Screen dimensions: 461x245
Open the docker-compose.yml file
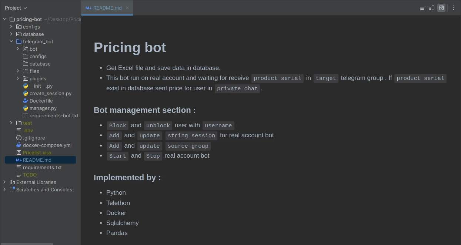point(47,145)
